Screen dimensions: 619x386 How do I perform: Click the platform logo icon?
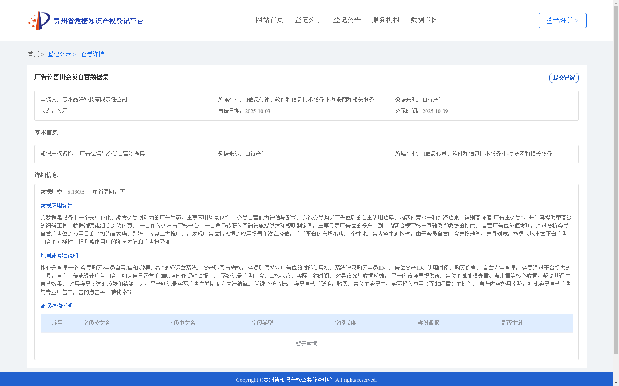coord(39,20)
